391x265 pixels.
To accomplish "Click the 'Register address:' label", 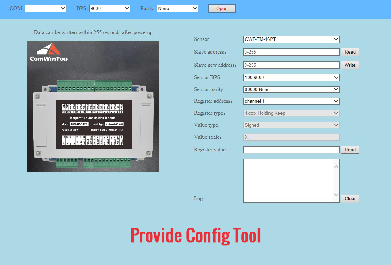I will [x=213, y=101].
